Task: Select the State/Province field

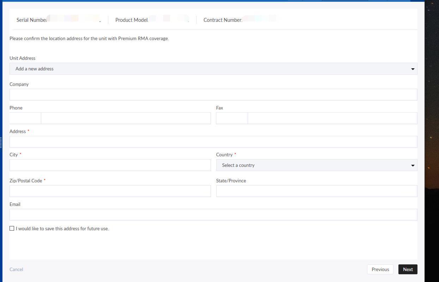Action: [317, 191]
